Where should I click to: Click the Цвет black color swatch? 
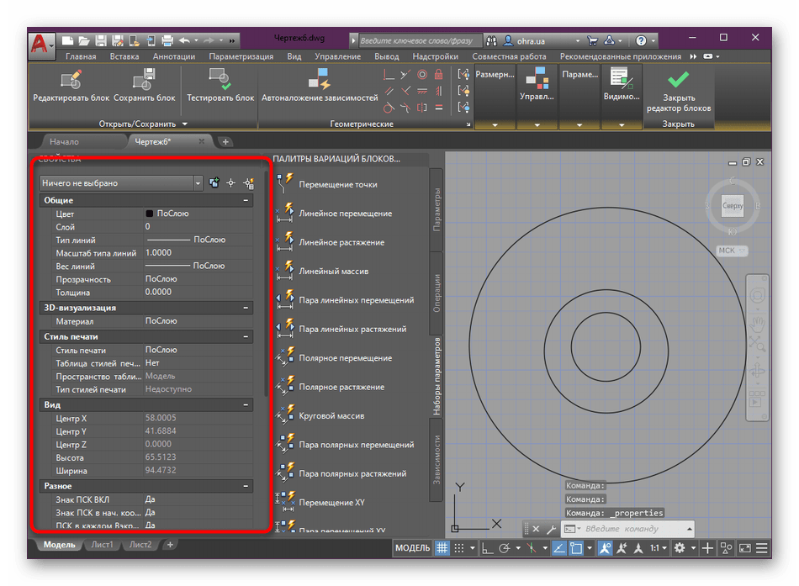click(x=150, y=214)
